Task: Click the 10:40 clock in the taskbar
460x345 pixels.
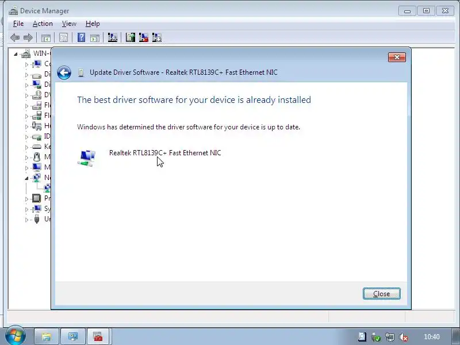Action: click(432, 337)
